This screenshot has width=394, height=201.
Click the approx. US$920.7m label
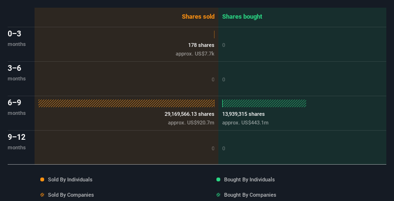[x=191, y=123]
